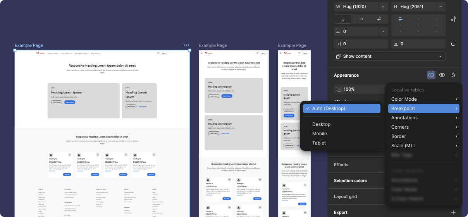Select the wrap layout direction icon
The width and height of the screenshot is (468, 217).
(379, 19)
